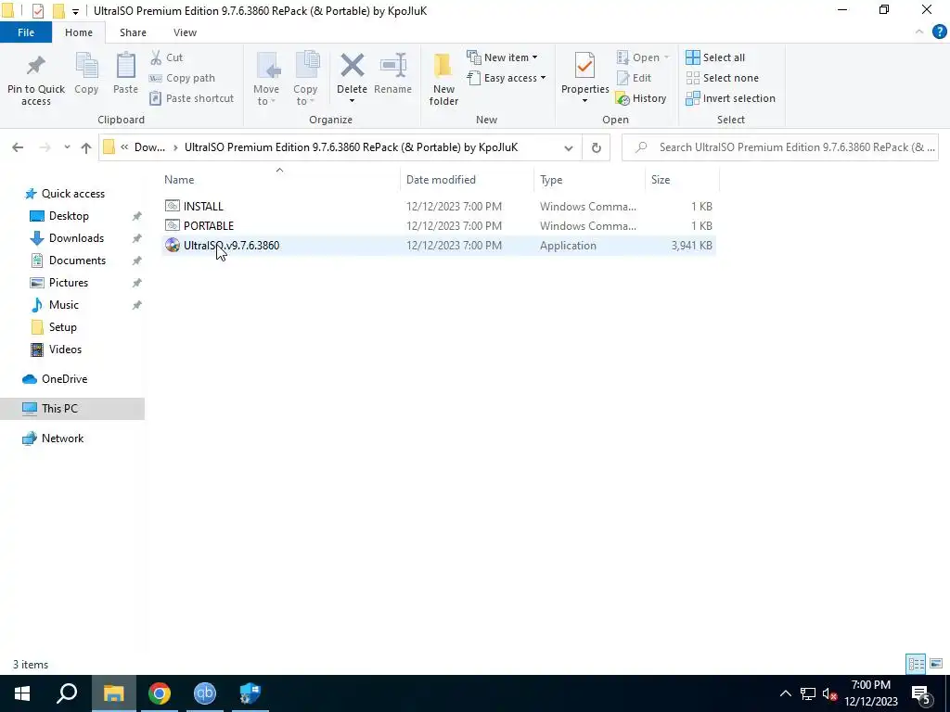Image resolution: width=950 pixels, height=712 pixels.
Task: Go back using the Back arrow
Action: [18, 147]
